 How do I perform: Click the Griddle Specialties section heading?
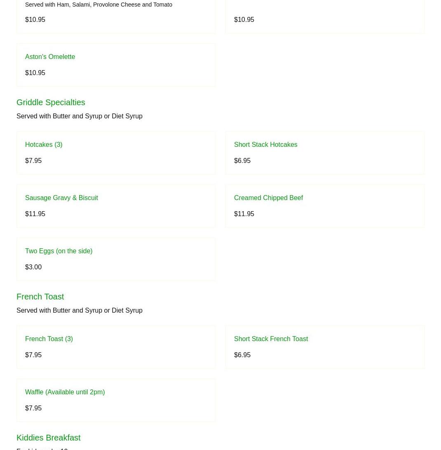coord(51,102)
